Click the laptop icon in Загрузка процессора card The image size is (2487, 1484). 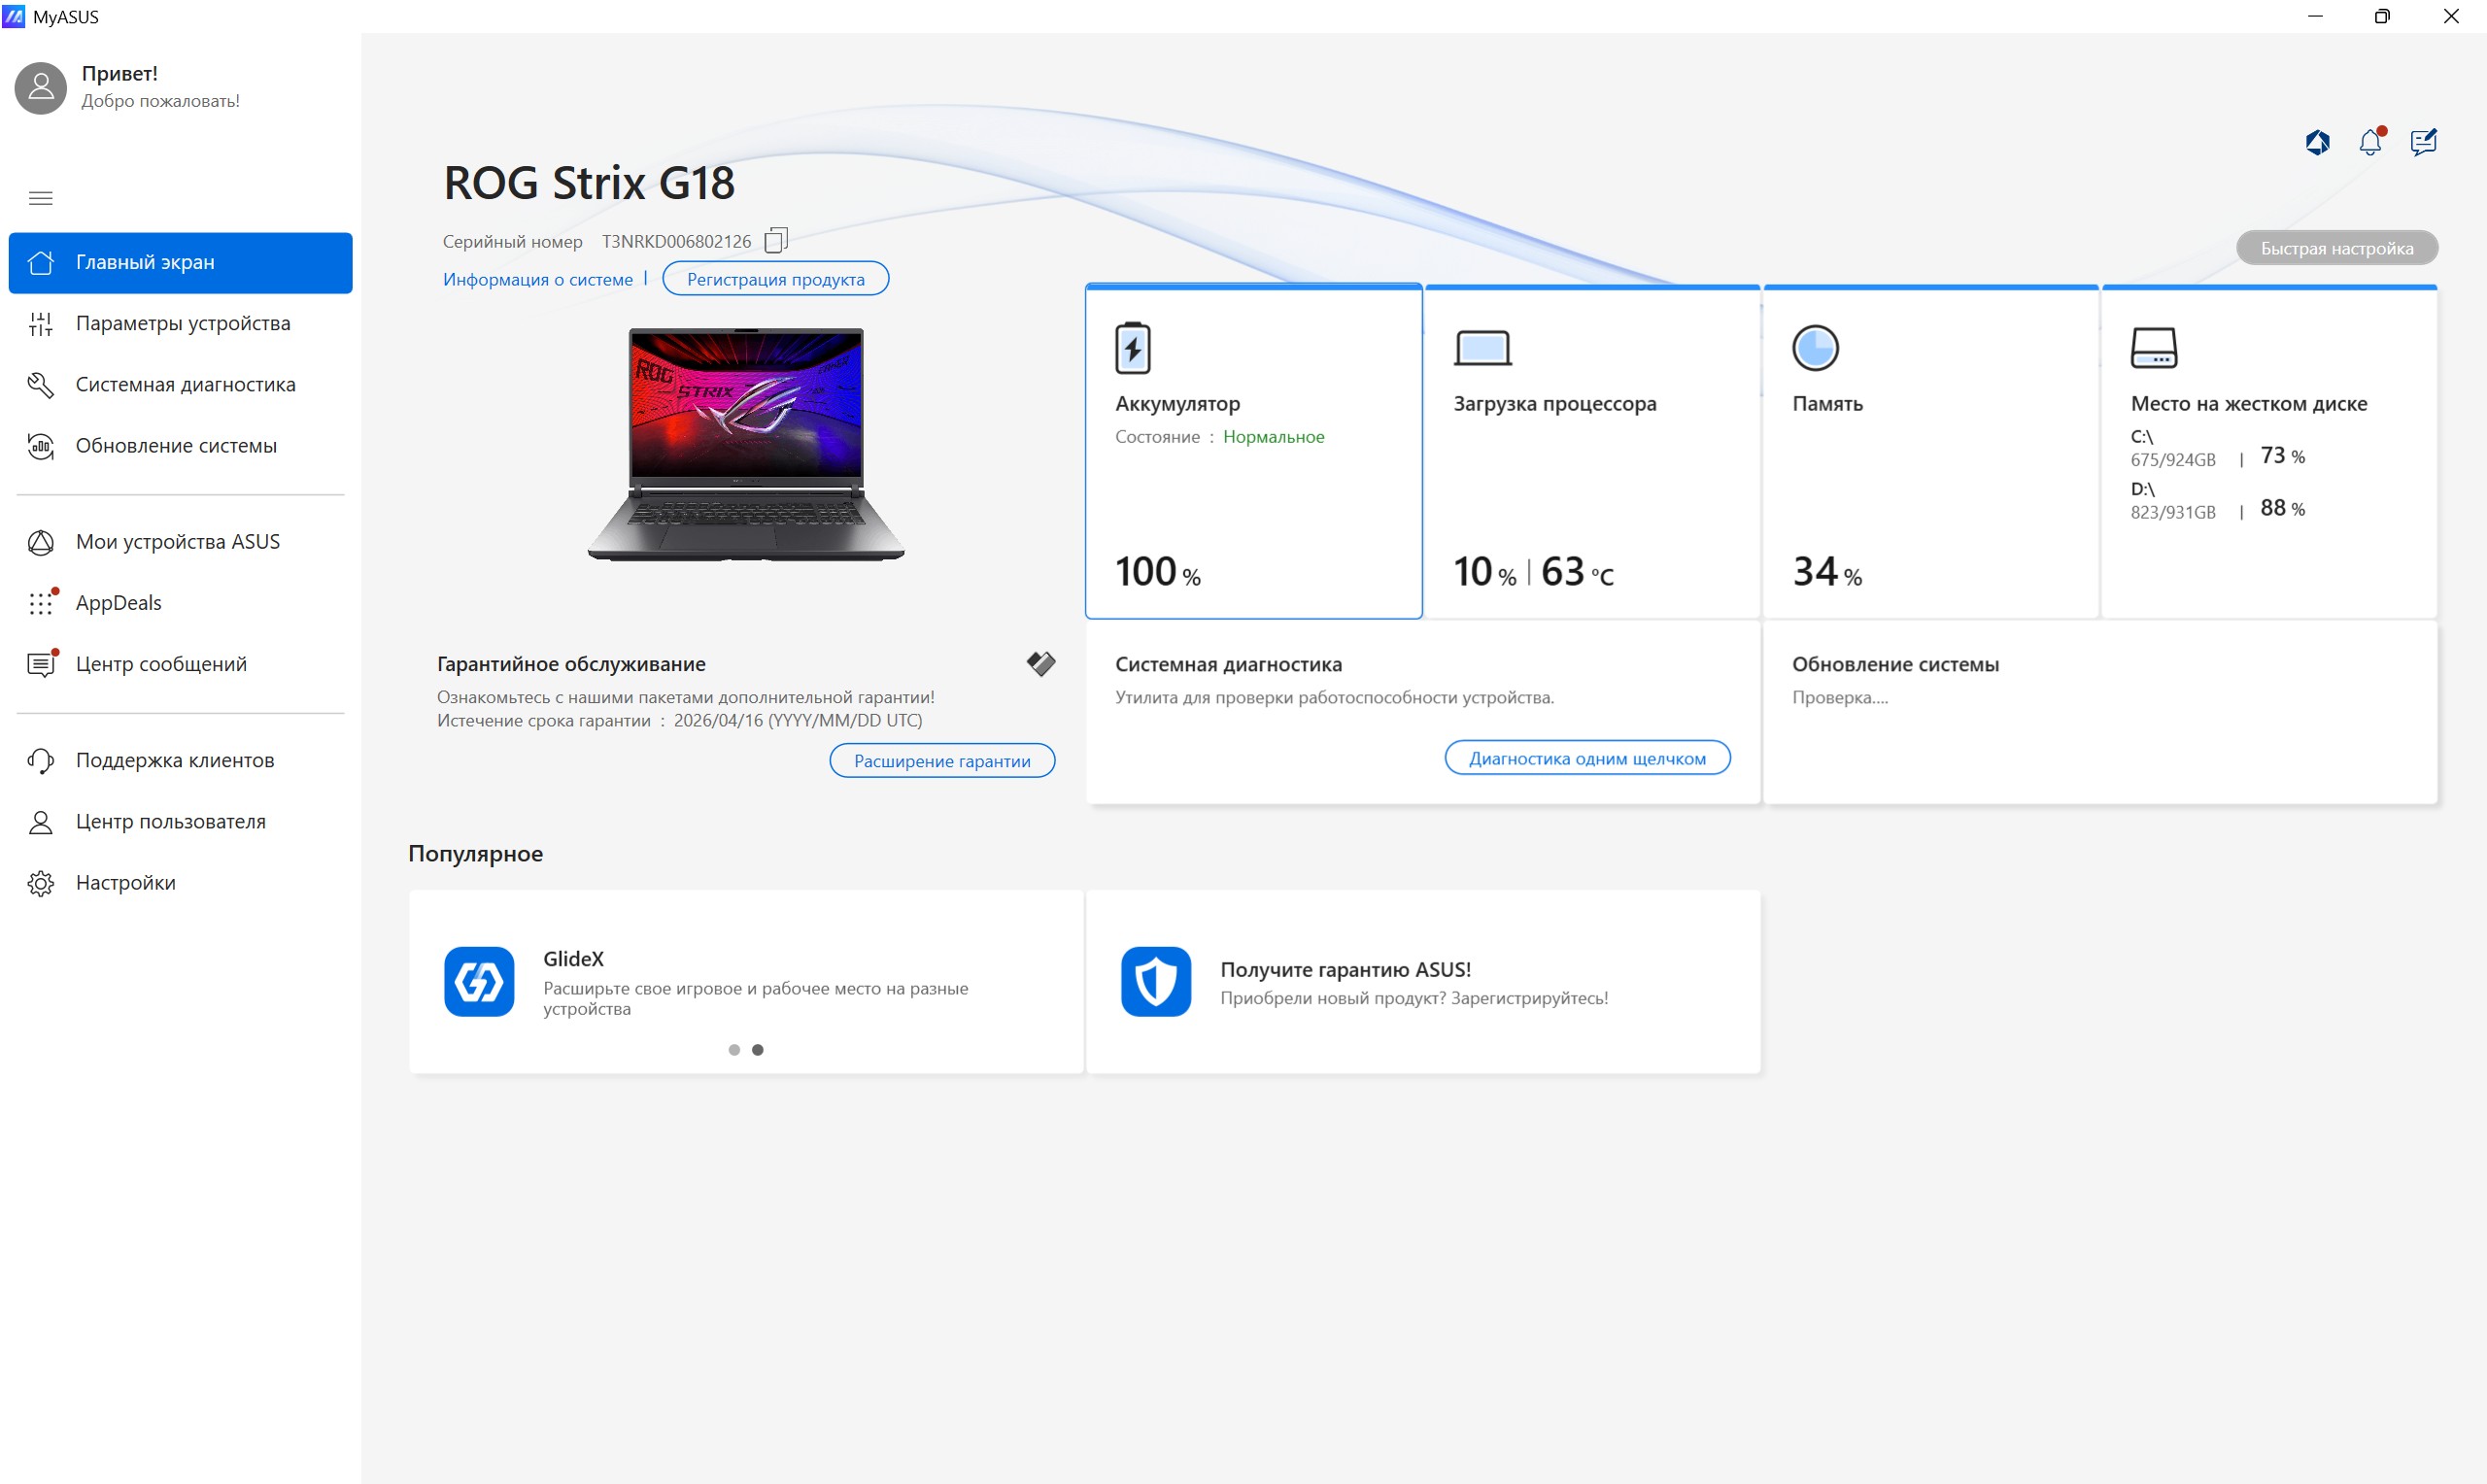point(1482,348)
